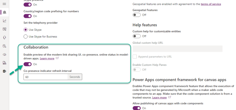Turn off the Skype presence toggle
236x110 pixels.
click(27, 4)
